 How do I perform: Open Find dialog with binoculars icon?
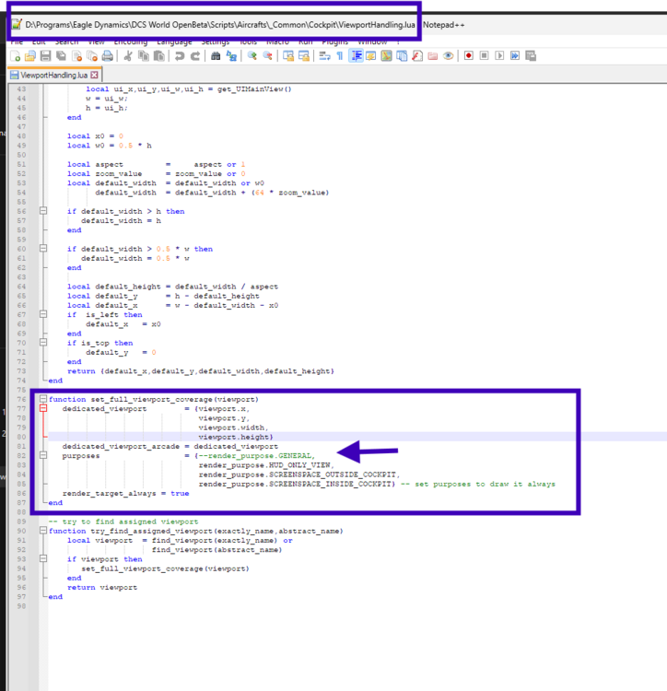click(216, 56)
